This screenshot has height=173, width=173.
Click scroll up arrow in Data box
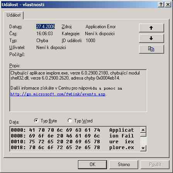(x=143, y=130)
